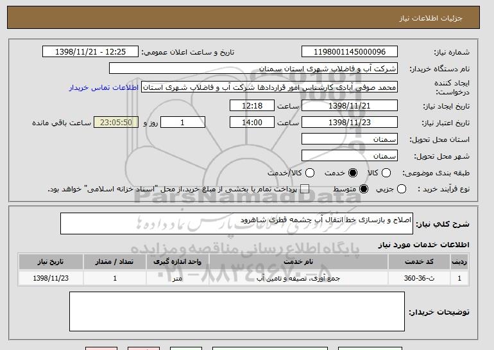
Task: Toggle the اسناد خزانه اسلامی payment checkbox
Action: pos(304,189)
